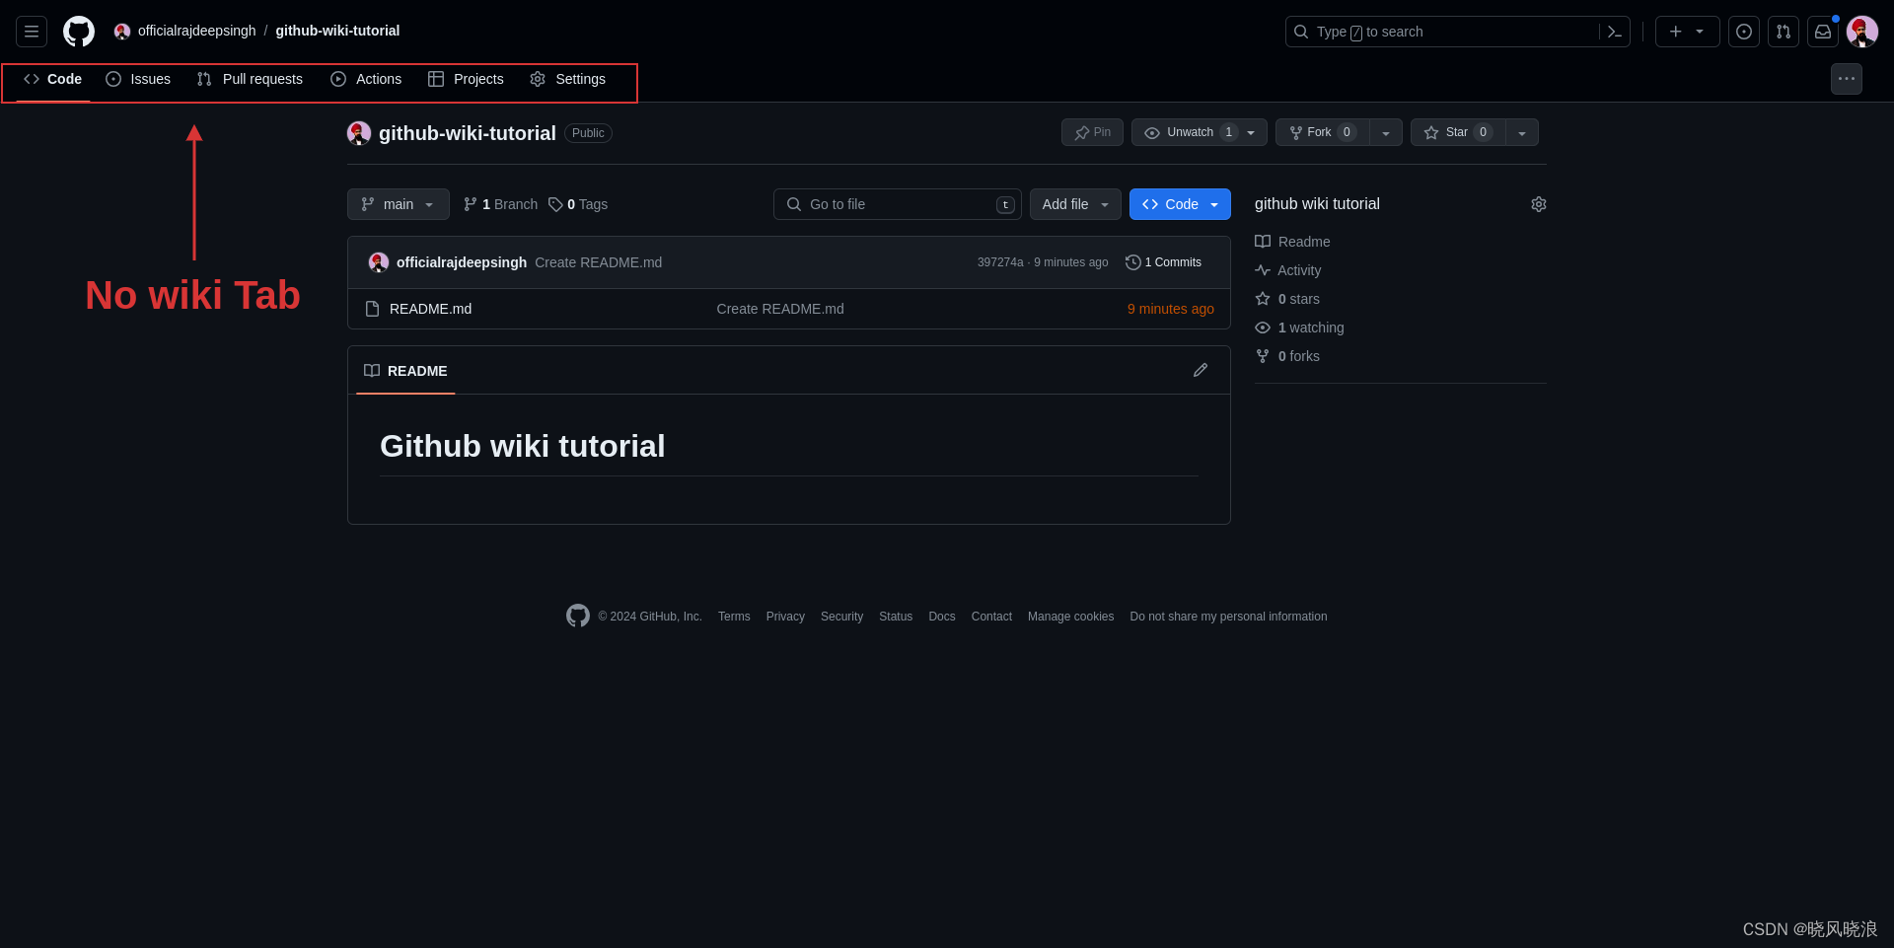Click Do not share my personal information
This screenshot has height=948, width=1894.
1228,617
